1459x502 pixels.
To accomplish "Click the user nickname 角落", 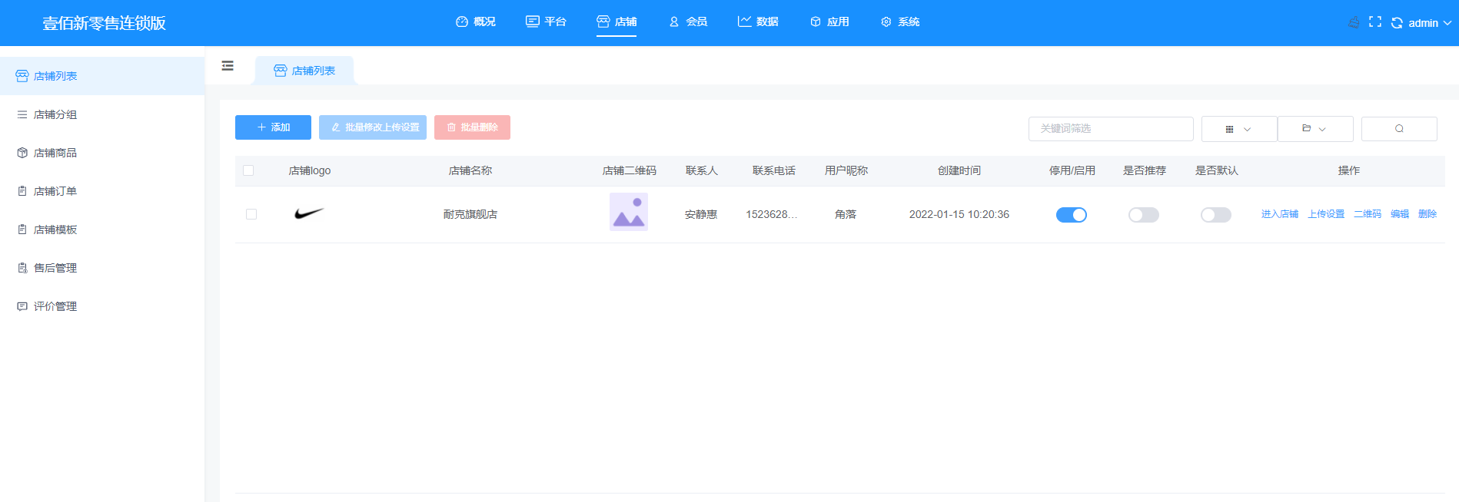I will [846, 215].
